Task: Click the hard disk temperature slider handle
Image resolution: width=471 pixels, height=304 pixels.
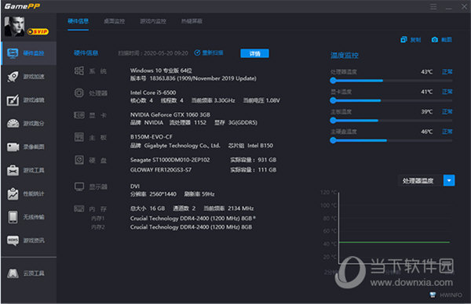Action: [x=333, y=140]
